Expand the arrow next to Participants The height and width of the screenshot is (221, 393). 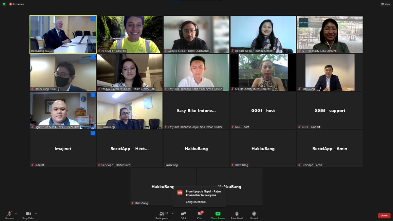[x=173, y=213]
